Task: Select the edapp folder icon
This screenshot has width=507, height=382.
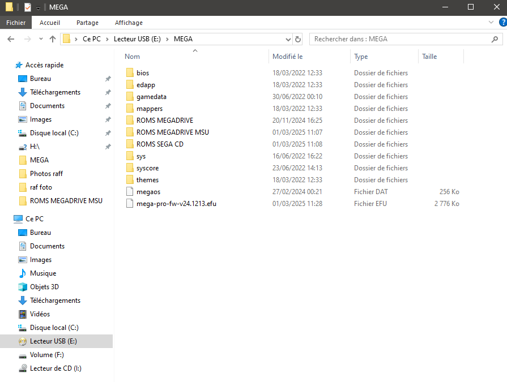Action: tap(130, 84)
